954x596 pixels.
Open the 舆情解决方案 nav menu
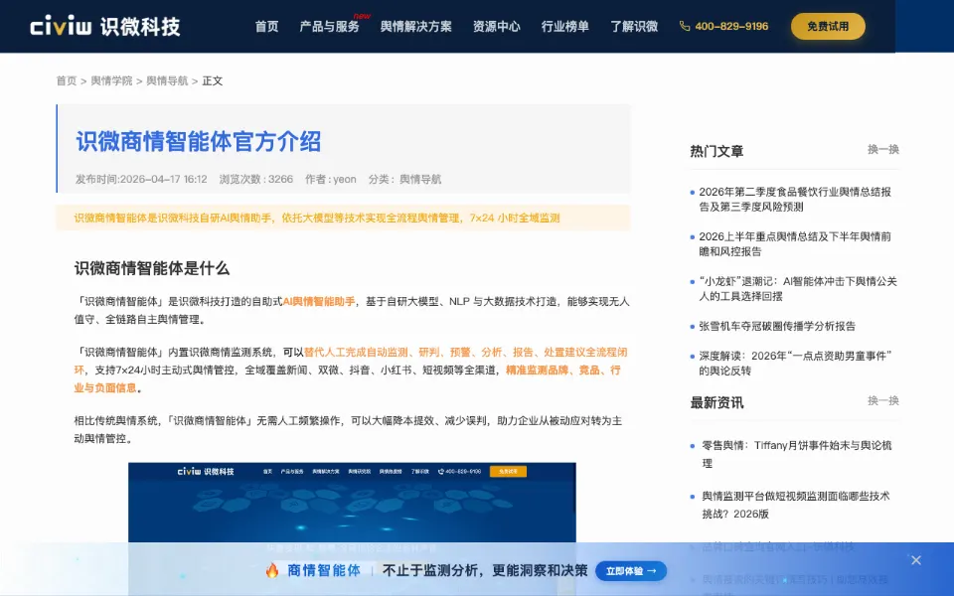(416, 26)
